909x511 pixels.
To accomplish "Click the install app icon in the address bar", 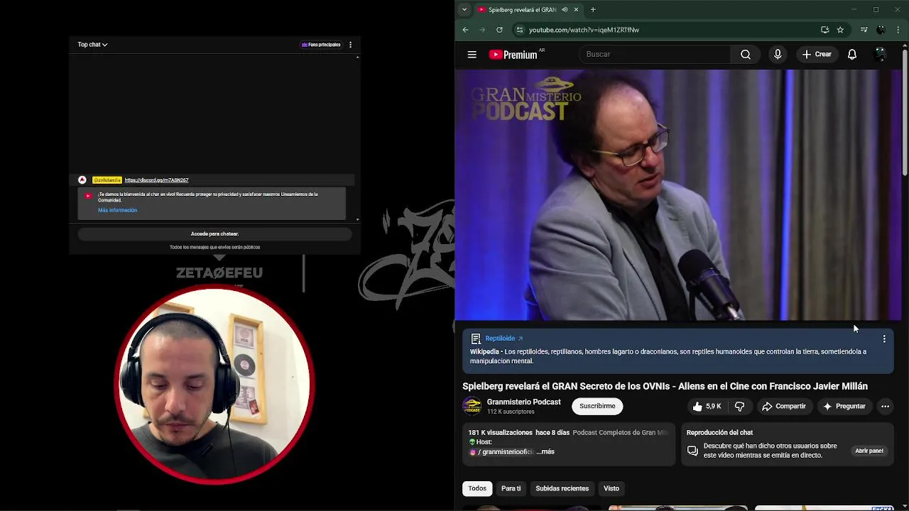I will pyautogui.click(x=824, y=30).
